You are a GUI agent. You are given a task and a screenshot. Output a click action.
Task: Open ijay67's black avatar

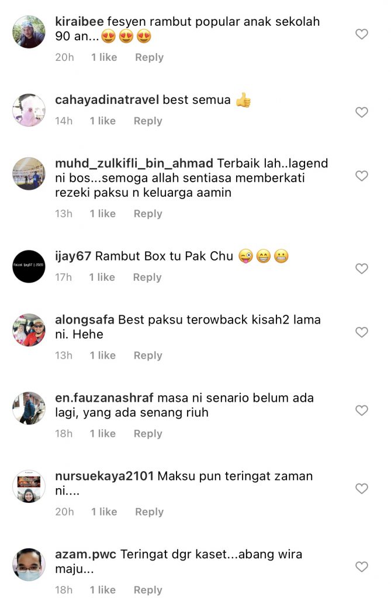(x=29, y=266)
